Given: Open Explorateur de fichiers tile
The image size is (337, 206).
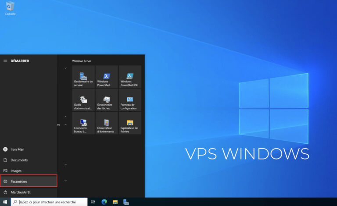Looking at the screenshot, I should click(x=130, y=123).
